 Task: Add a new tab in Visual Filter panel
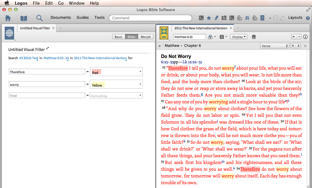pos(61,28)
